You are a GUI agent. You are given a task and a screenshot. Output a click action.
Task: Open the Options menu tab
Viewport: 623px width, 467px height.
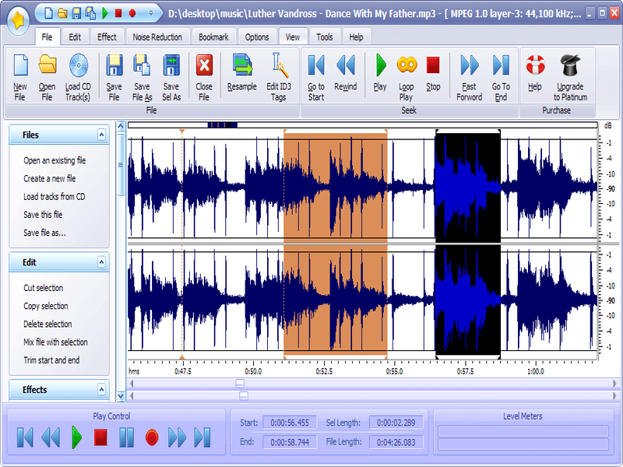(256, 36)
